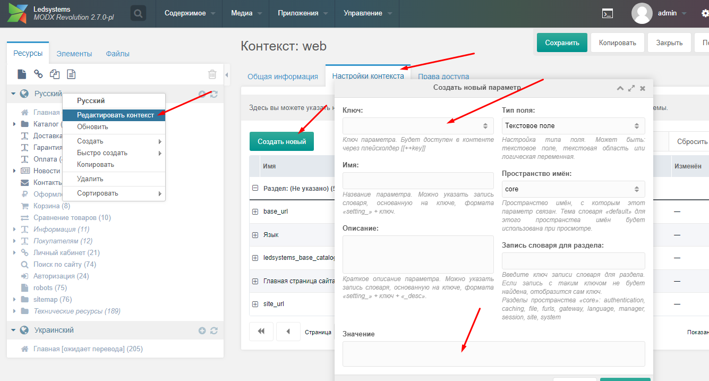The width and height of the screenshot is (709, 381).
Task: Open the Управление top menu
Action: click(x=367, y=13)
